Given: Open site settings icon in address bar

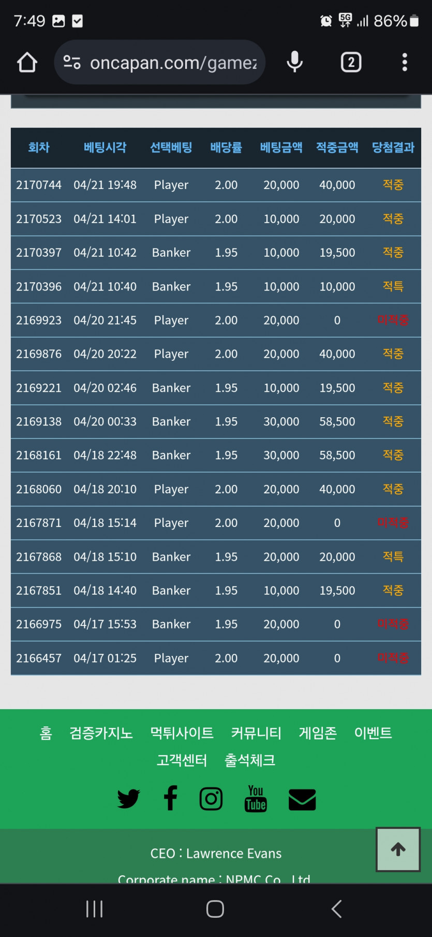Looking at the screenshot, I should tap(72, 63).
